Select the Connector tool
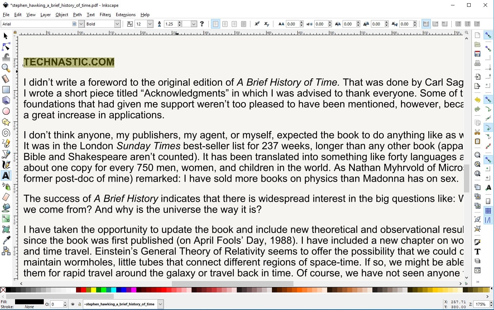The height and width of the screenshot is (310, 494). coord(6,251)
